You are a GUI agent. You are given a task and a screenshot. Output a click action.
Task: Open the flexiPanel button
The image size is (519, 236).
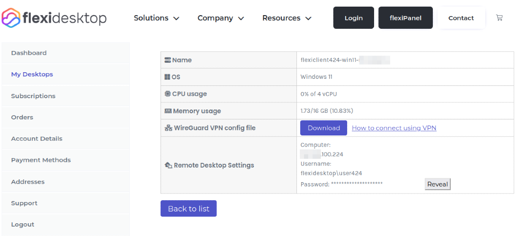click(x=405, y=18)
